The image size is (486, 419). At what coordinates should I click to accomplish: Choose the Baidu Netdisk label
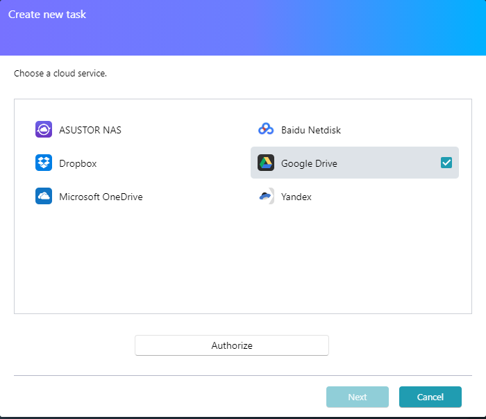311,130
